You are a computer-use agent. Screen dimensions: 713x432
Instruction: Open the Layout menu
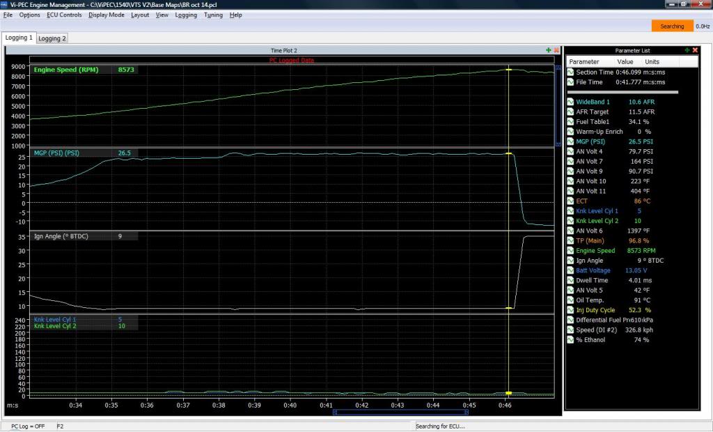(x=140, y=15)
